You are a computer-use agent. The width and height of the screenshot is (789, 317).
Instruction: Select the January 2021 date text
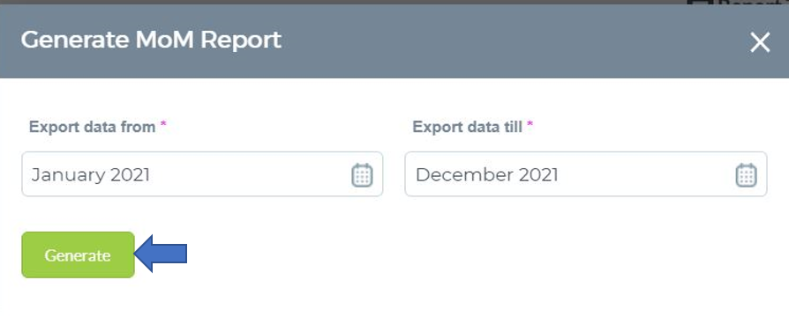pos(91,175)
